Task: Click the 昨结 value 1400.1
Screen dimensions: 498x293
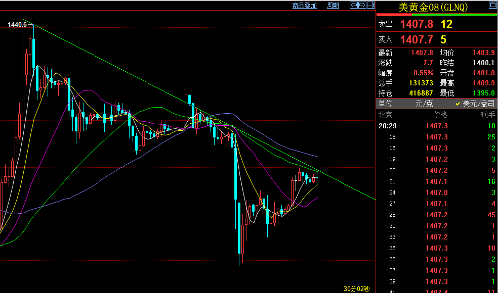Action: pos(484,63)
